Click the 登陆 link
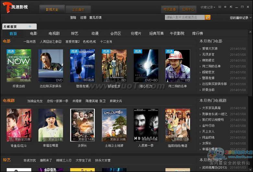 click(73, 17)
